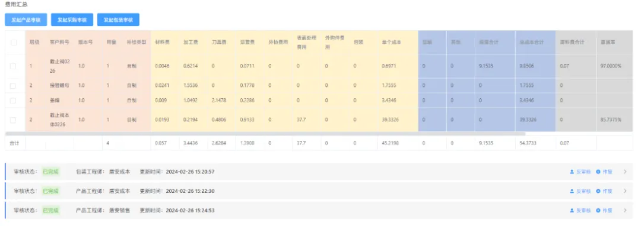Check the row for 截止阀本体0226
Viewport: 641px width, 226px height.
click(x=13, y=120)
